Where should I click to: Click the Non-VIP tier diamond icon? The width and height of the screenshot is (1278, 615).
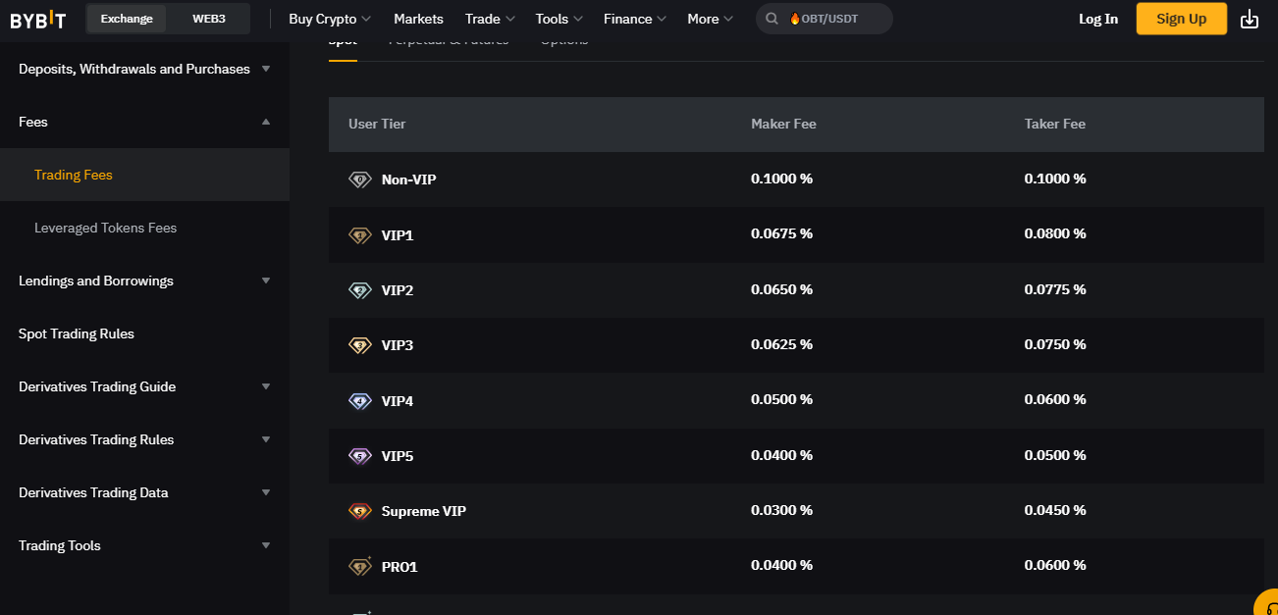click(360, 179)
